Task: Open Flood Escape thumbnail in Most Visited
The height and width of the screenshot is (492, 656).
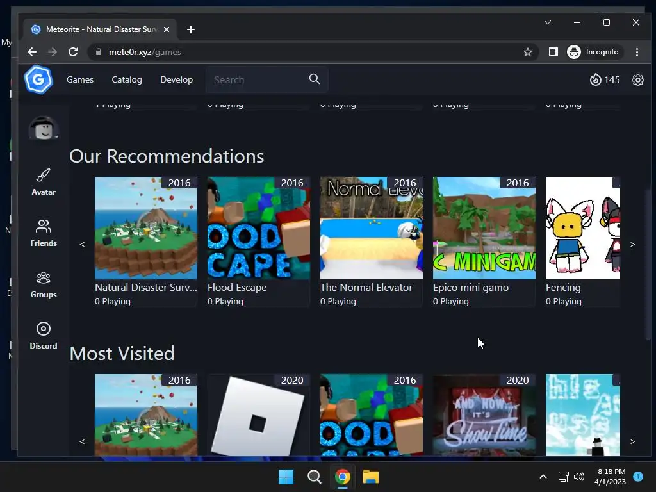Action: (372, 415)
